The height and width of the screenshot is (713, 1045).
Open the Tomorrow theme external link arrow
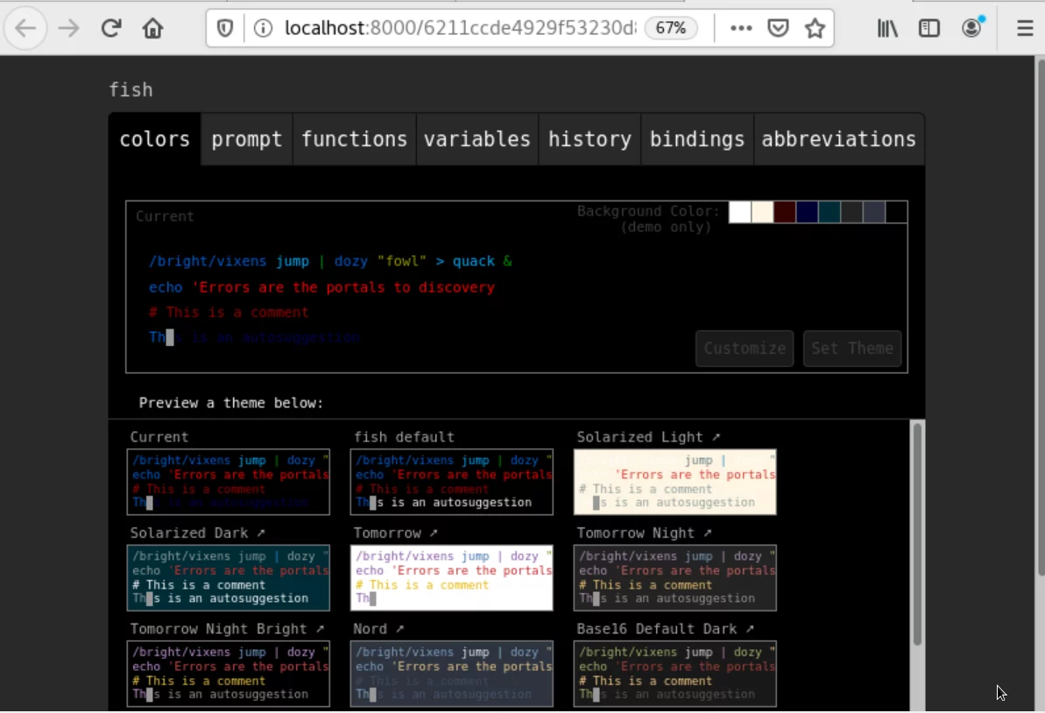[x=434, y=533]
